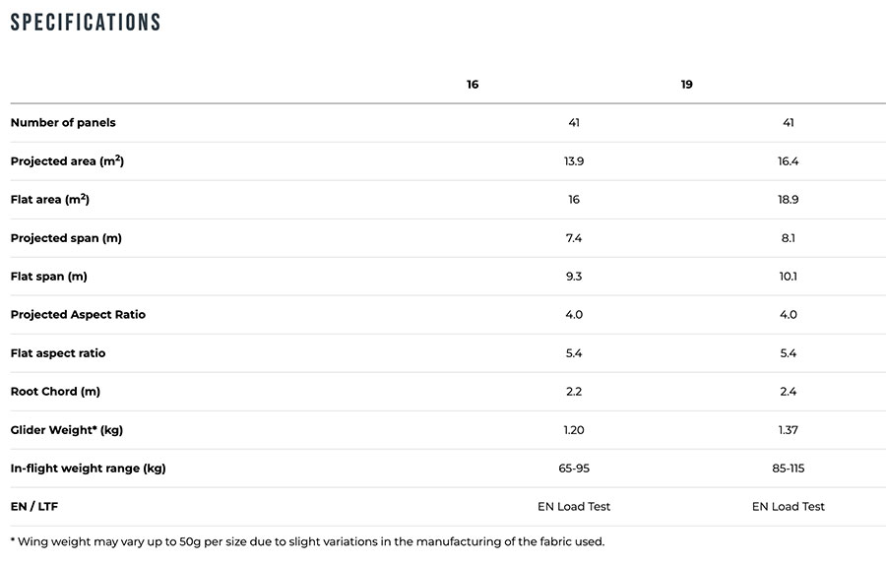Click the Number of panels row label
This screenshot has height=564, width=886.
click(x=63, y=123)
